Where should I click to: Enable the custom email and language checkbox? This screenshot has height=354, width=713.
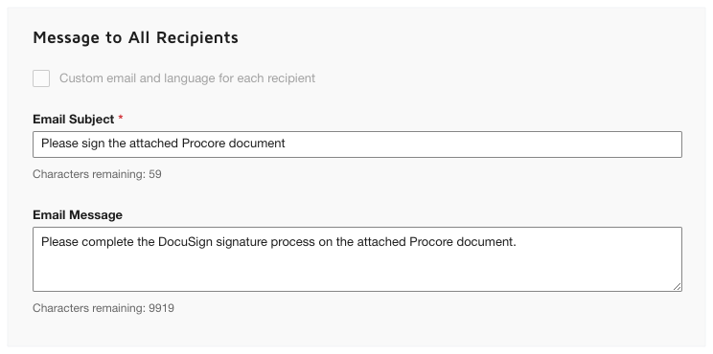[x=41, y=78]
